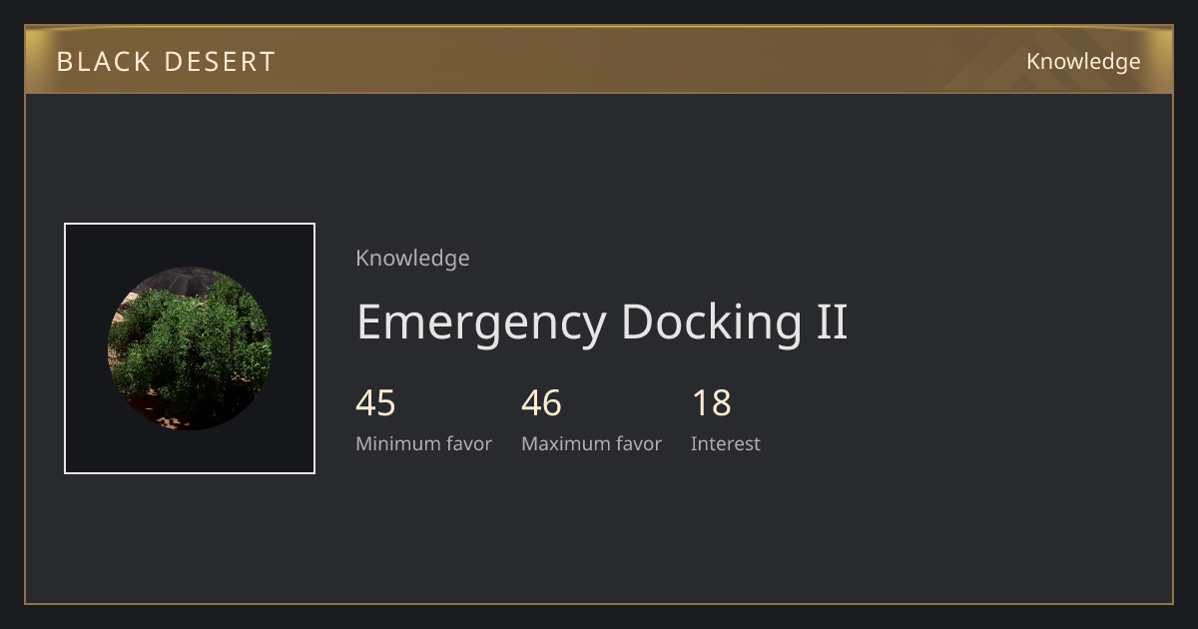Click the word BLACK in the header
1198x629 pixels.
104,62
